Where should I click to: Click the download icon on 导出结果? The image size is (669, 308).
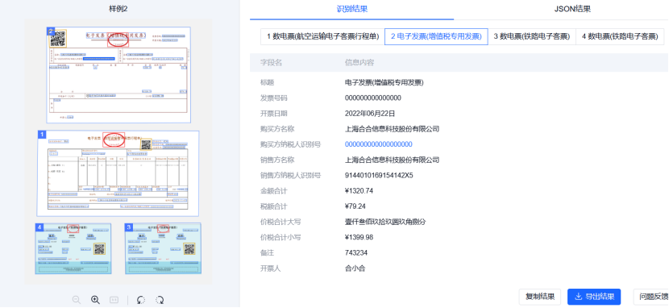click(579, 297)
